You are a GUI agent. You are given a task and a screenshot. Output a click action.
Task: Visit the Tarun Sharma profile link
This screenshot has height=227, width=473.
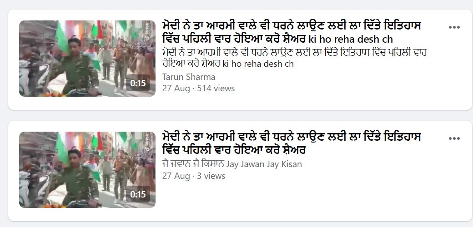click(189, 77)
